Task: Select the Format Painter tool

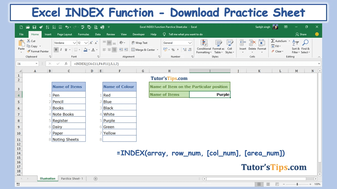Action: (38, 51)
